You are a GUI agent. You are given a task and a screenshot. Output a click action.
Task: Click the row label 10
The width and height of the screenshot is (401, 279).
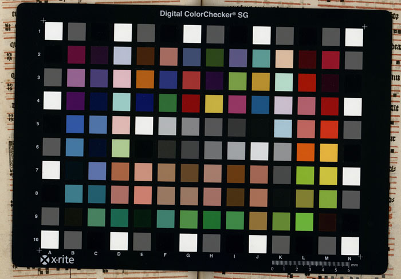[x=36, y=240]
